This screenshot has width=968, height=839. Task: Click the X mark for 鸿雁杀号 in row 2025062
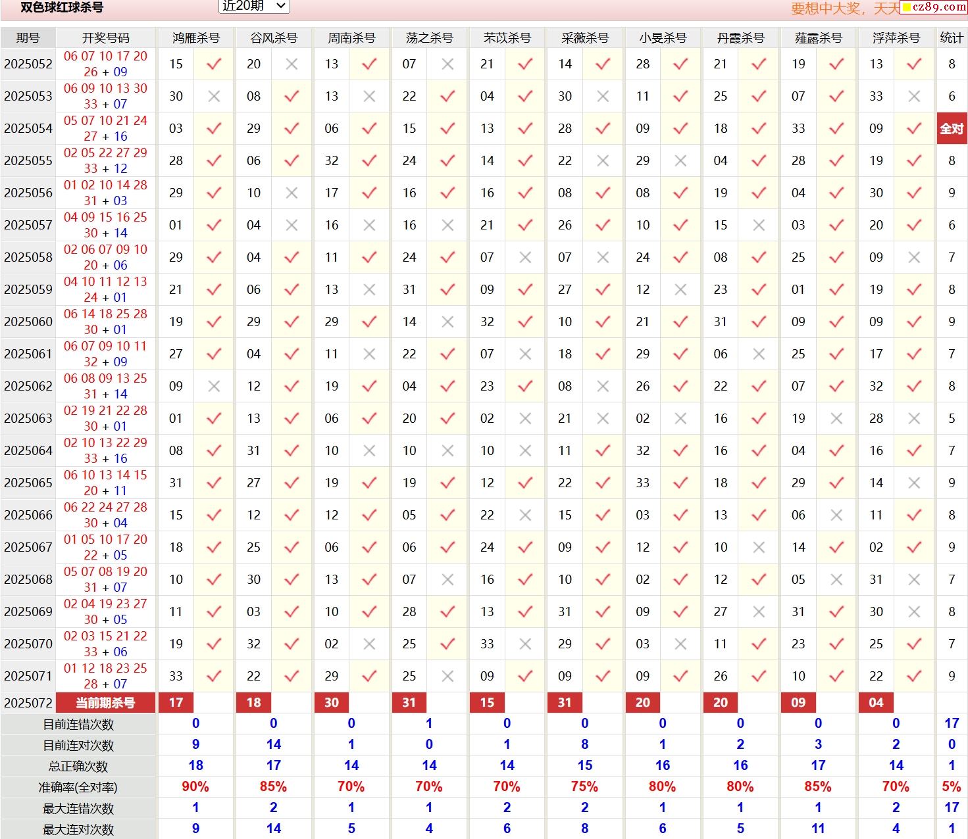[x=214, y=386]
